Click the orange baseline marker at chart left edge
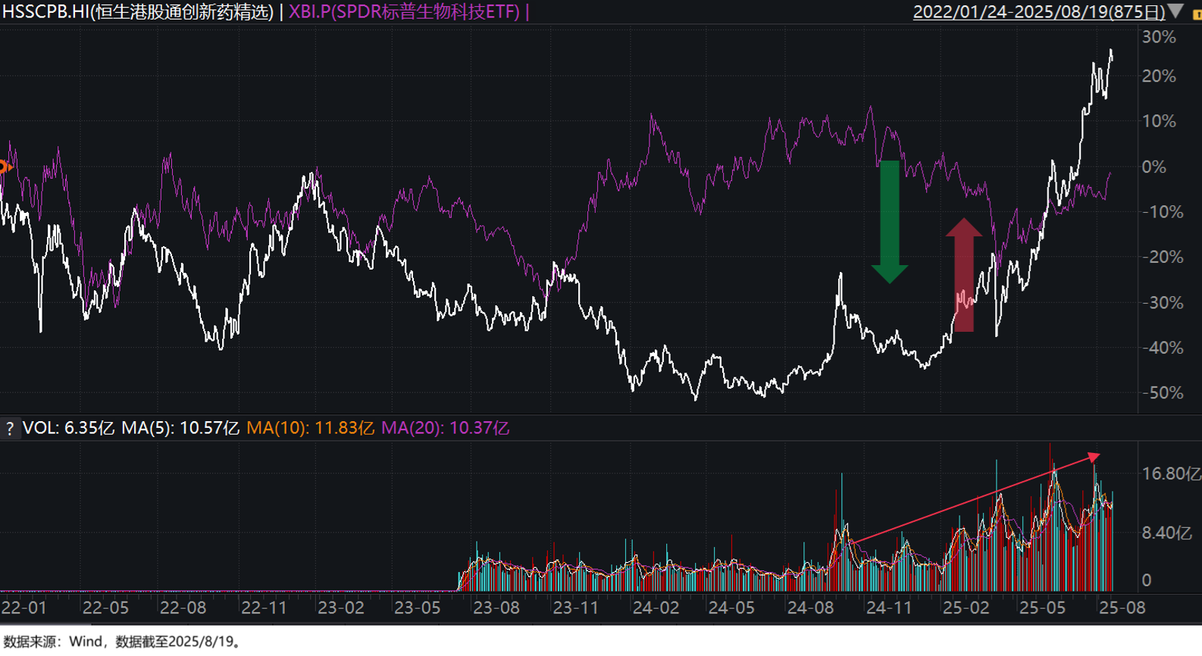This screenshot has width=1202, height=656. point(5,167)
